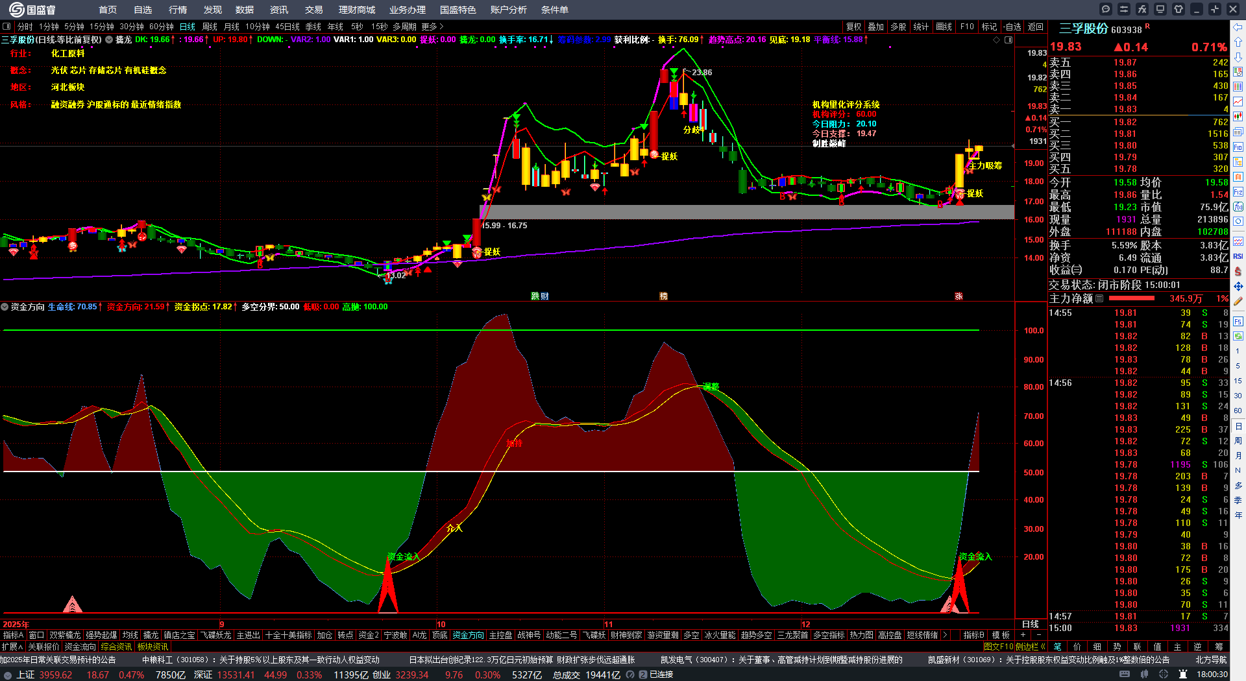
Task: Click the gray 15.99-16.75 gap band
Action: 747,212
